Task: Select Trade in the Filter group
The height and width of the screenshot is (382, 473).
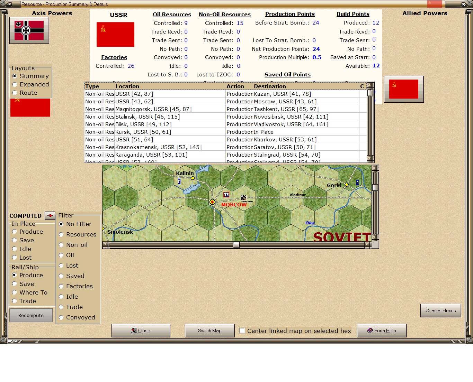Action: pos(71,307)
